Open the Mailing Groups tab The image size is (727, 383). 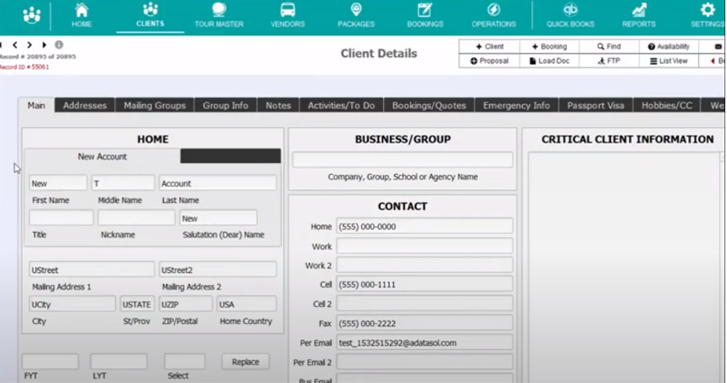pyautogui.click(x=154, y=105)
